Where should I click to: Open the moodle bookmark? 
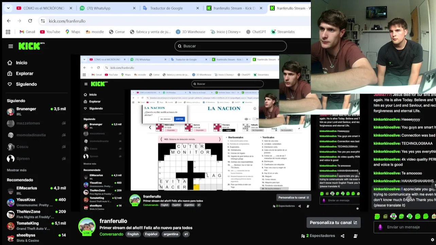pos(94,32)
